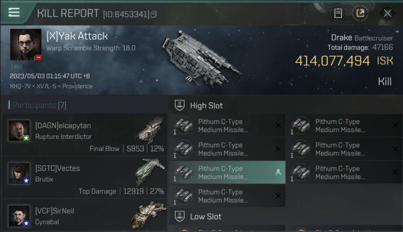The height and width of the screenshot is (232, 403).
Task: Open the hamburger menu in header
Action: pos(14,12)
